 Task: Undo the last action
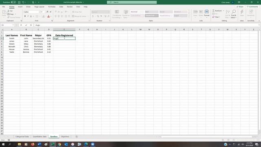pyautogui.click(x=23, y=2)
